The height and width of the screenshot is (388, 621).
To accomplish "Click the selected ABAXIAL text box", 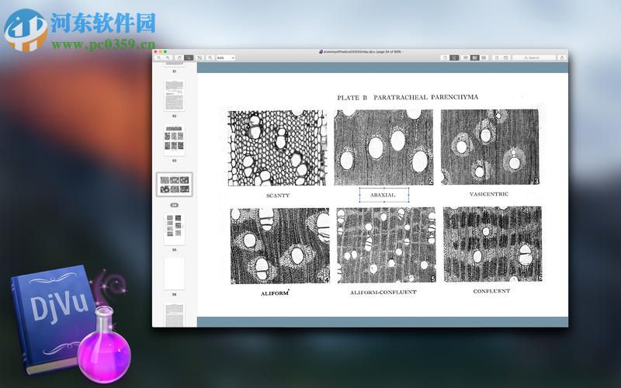I will click(383, 195).
